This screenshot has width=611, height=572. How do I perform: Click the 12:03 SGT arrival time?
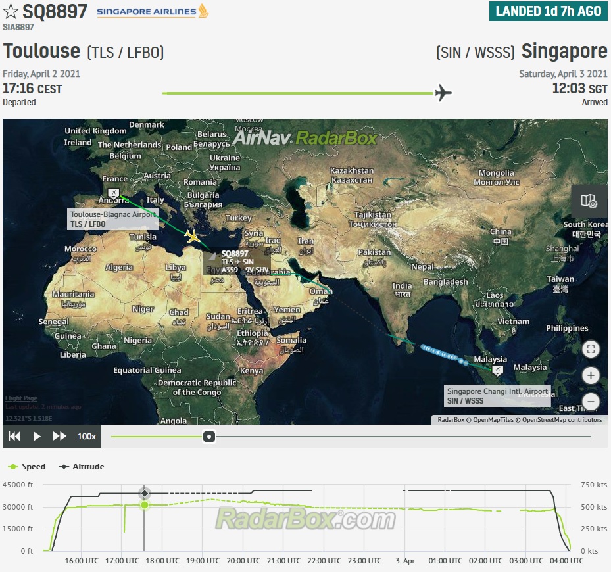point(579,89)
